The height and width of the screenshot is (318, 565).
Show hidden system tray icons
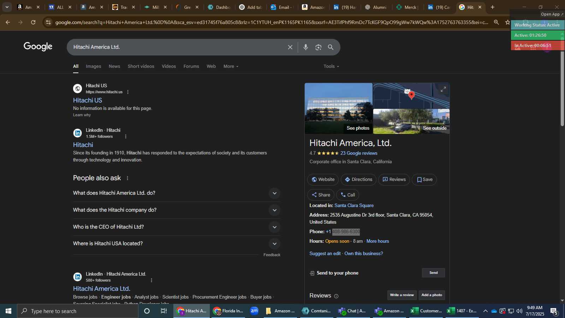point(485,311)
